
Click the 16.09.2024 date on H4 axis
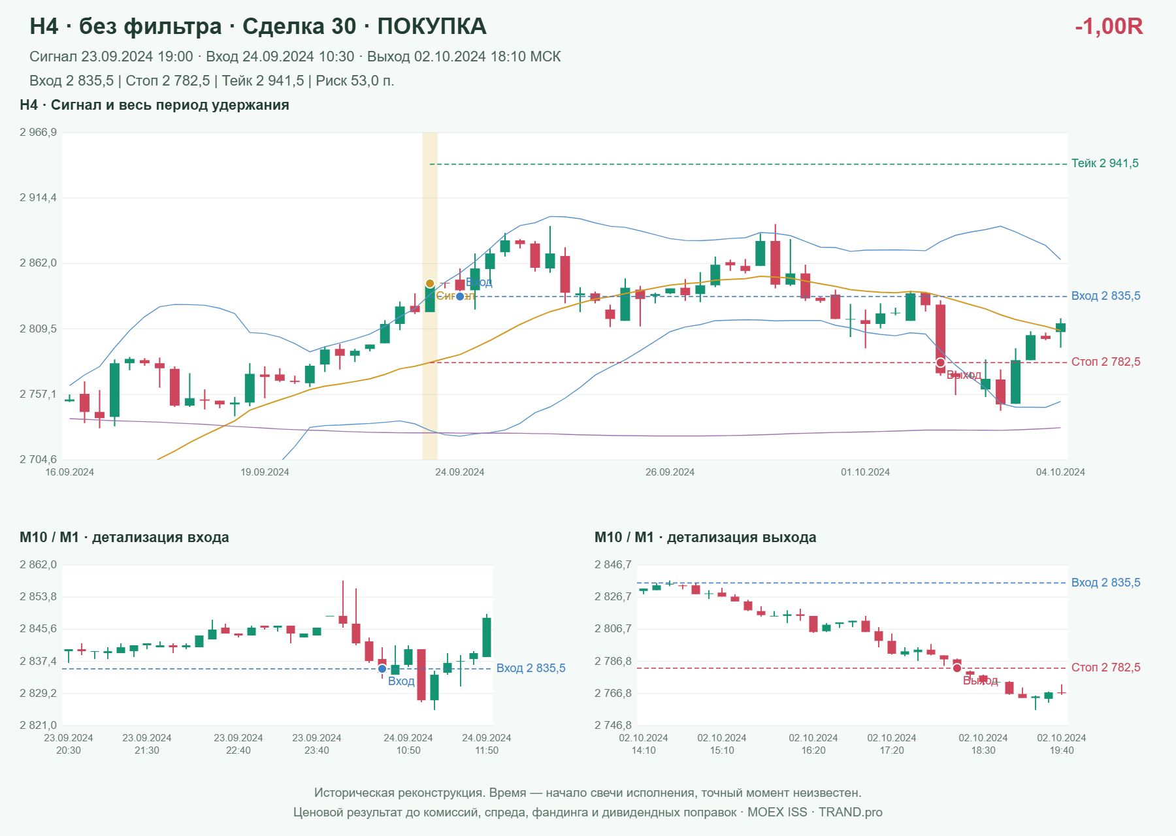69,472
